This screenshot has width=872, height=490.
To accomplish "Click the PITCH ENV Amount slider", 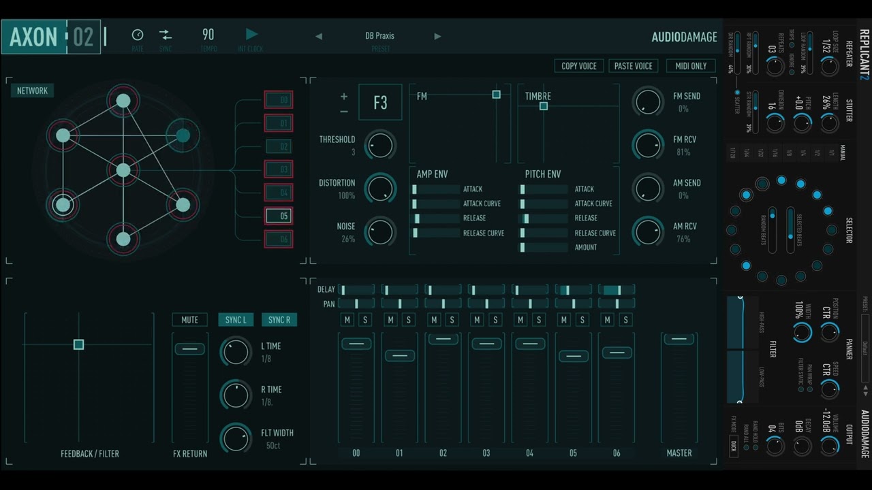I will pyautogui.click(x=544, y=247).
